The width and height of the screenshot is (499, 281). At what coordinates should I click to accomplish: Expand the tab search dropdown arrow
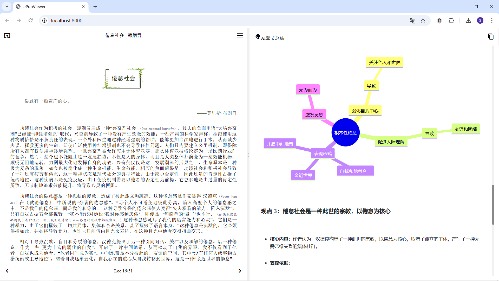(x=7, y=7)
